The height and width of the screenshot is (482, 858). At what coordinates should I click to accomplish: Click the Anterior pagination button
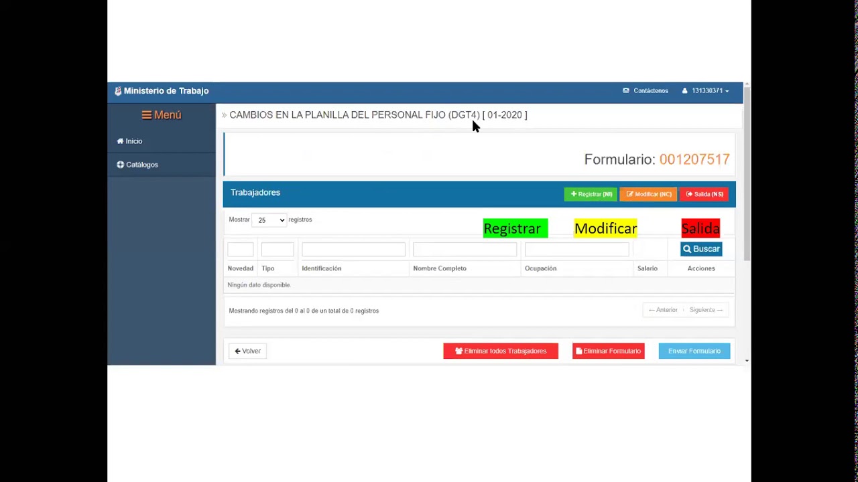(x=663, y=310)
